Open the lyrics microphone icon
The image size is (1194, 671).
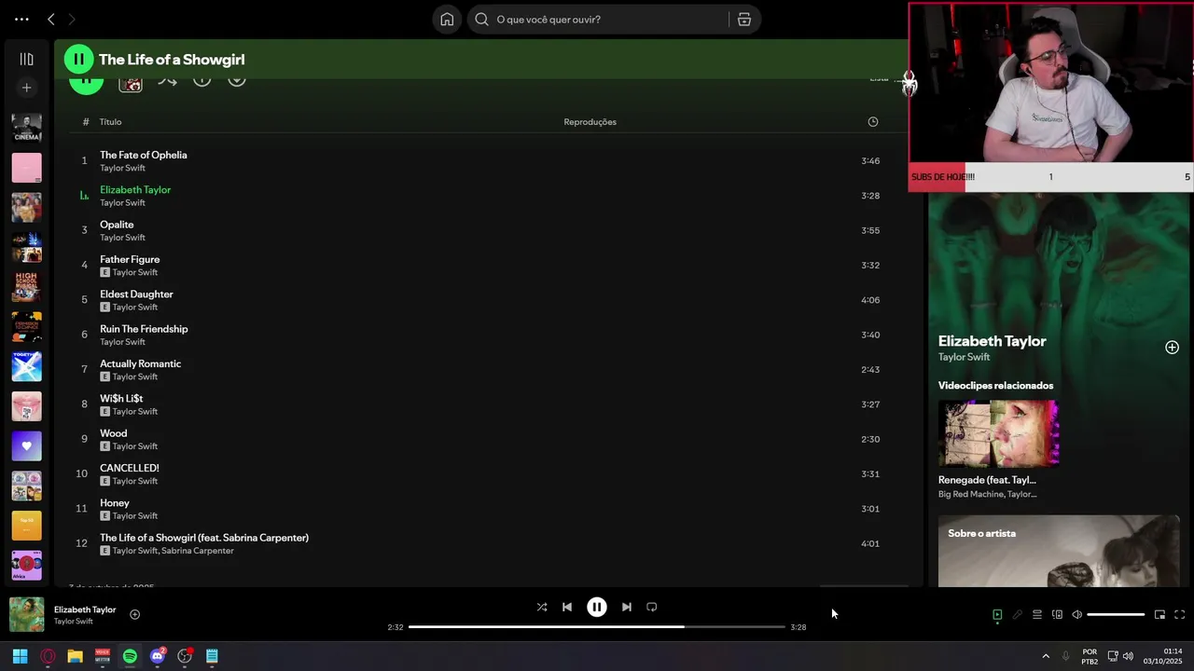1018,615
